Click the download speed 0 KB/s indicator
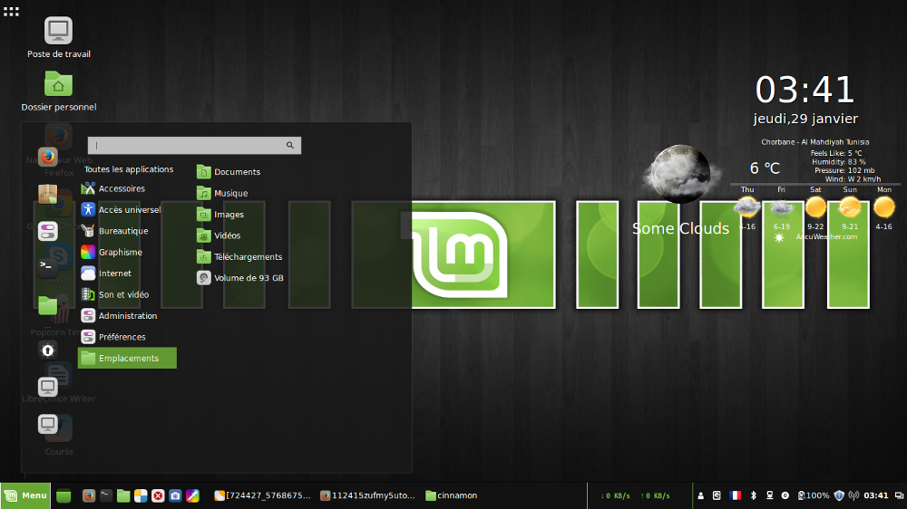Viewport: 907px width, 509px height. 615,495
